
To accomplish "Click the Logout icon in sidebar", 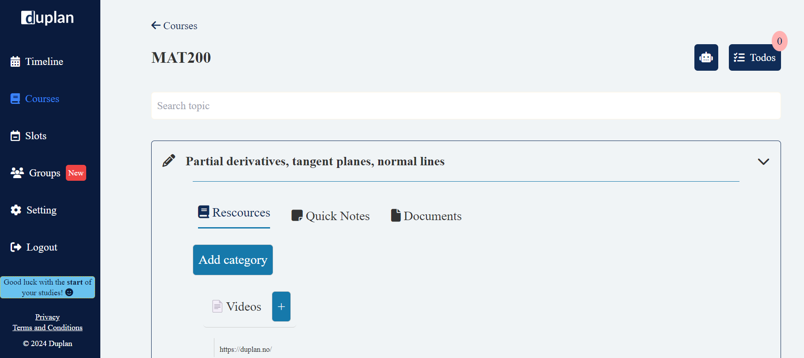I will tap(15, 247).
